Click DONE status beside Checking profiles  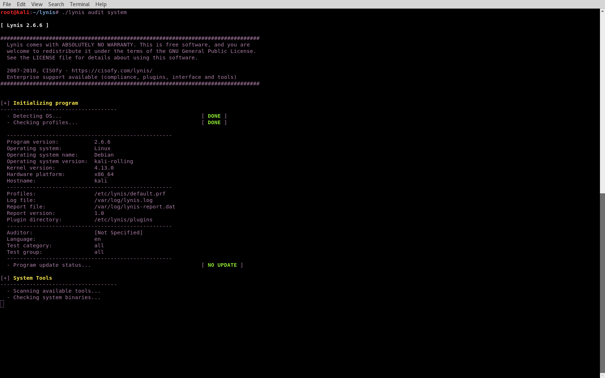[x=214, y=122]
